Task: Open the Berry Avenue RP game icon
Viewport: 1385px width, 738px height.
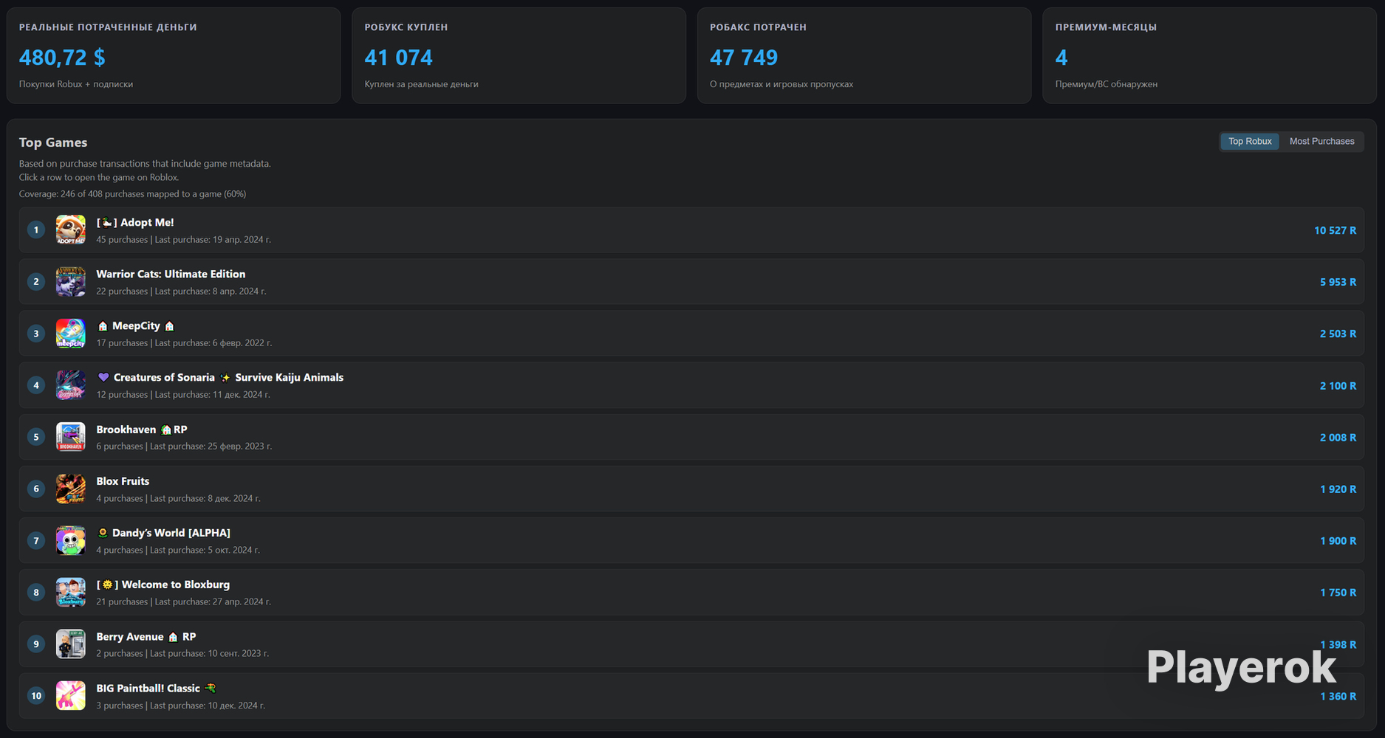Action: pos(71,644)
